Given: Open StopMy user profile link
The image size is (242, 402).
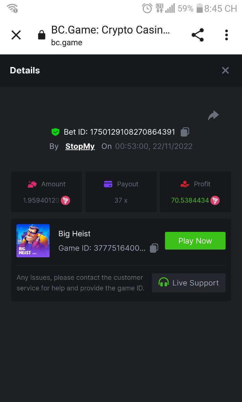Looking at the screenshot, I should tap(80, 146).
